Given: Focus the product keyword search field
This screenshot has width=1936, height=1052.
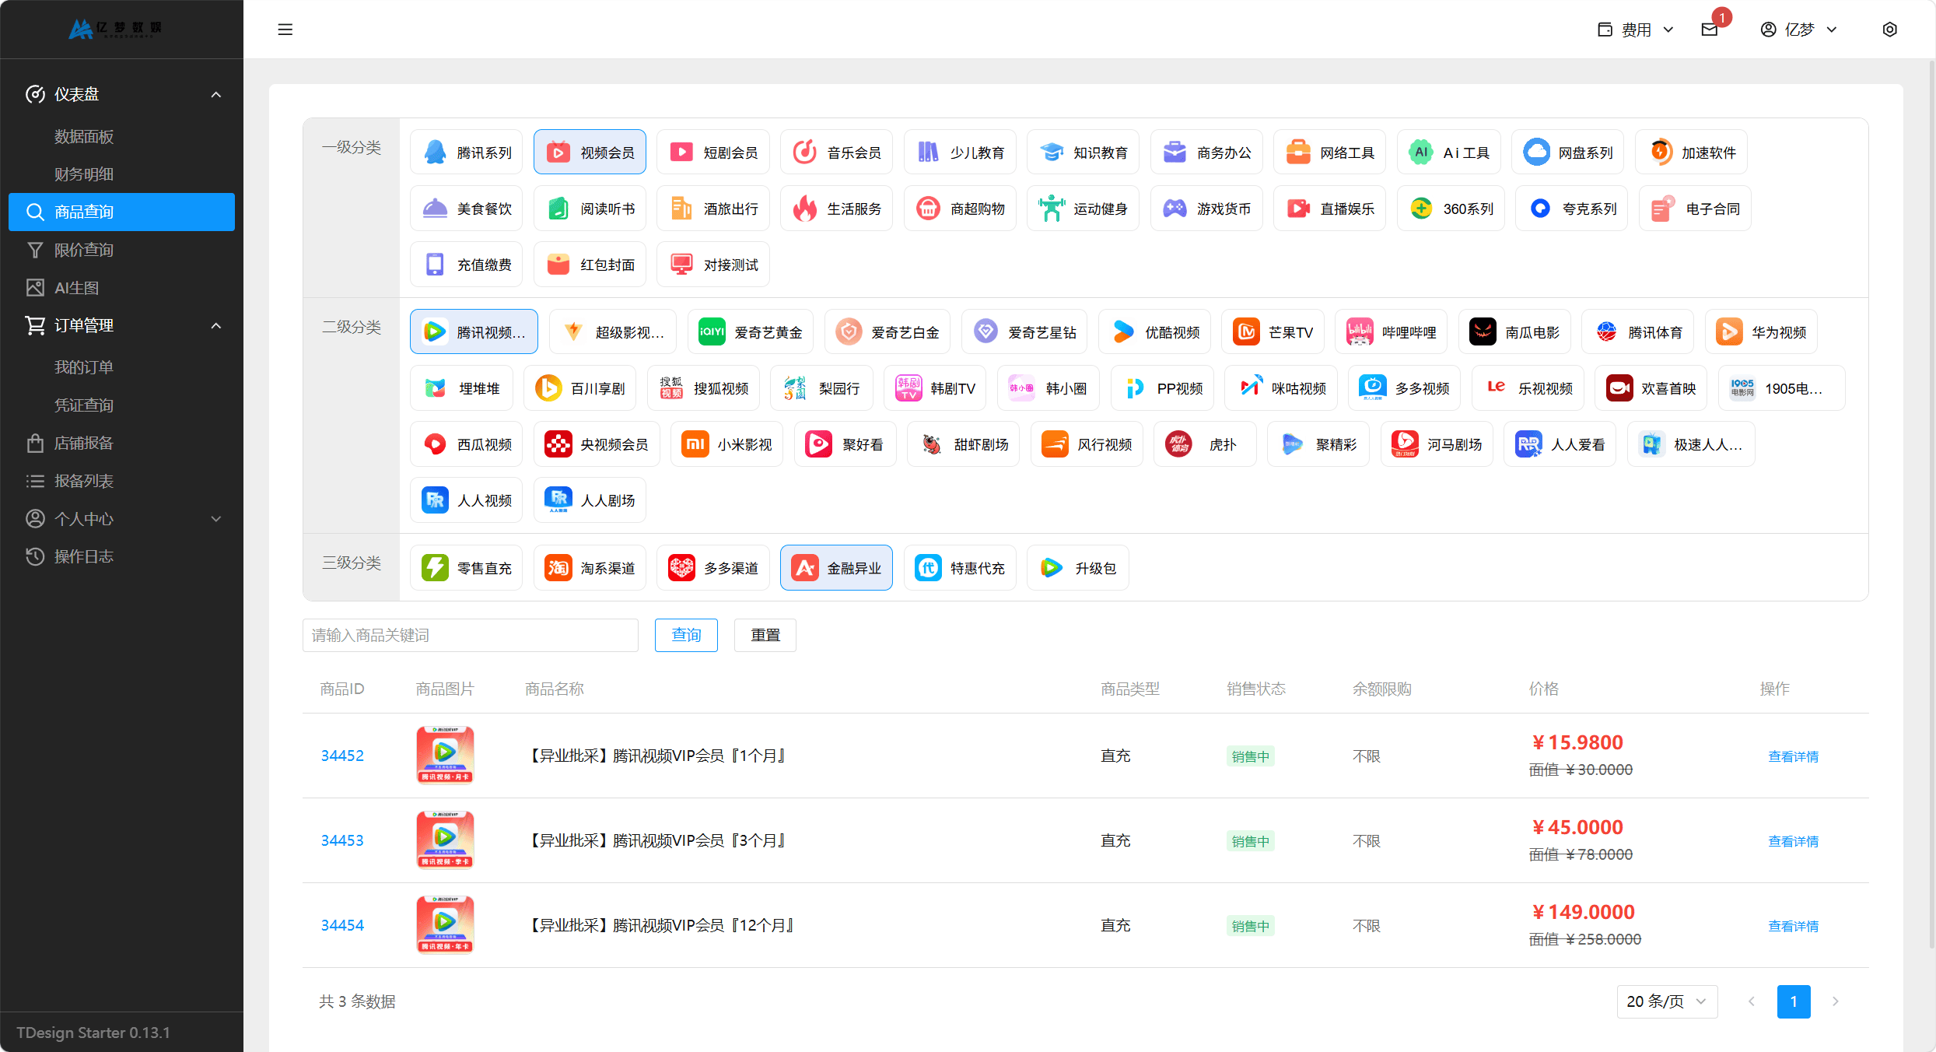Looking at the screenshot, I should click(471, 635).
